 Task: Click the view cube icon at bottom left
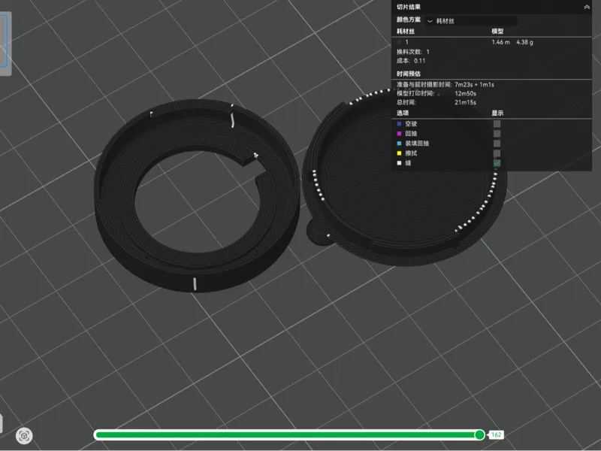24,436
